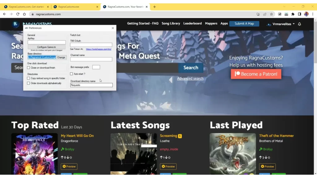Preview the Screaming song
The image size is (317, 178).
tap(168, 167)
